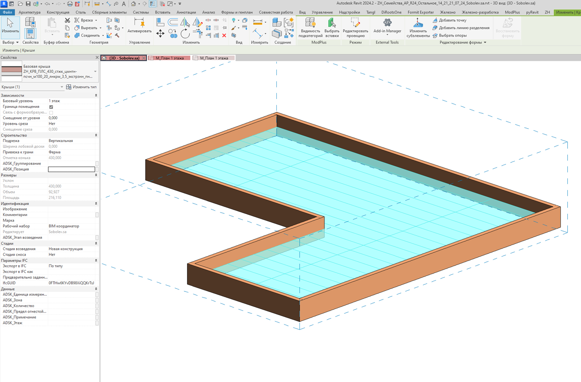Image resolution: width=581 pixels, height=382 pixels.
Task: Click Добавить линию разделения
Action: tap(461, 28)
